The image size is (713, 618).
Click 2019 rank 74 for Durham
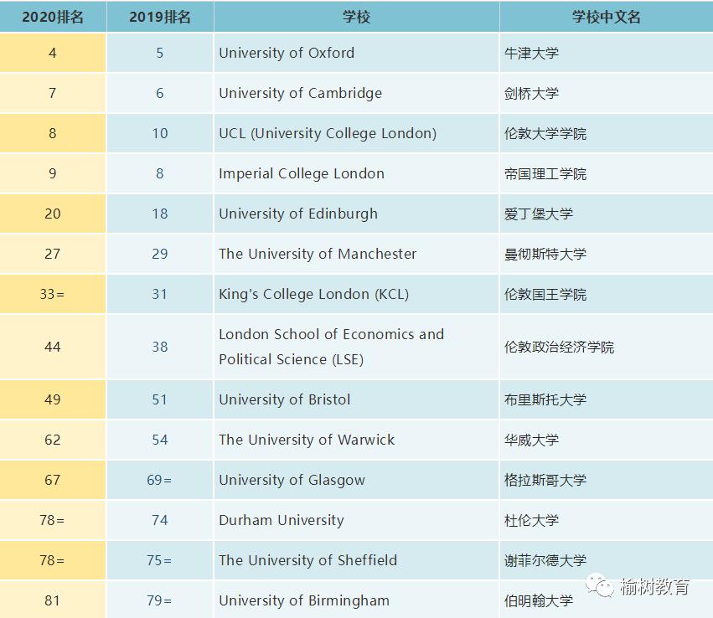pos(160,520)
